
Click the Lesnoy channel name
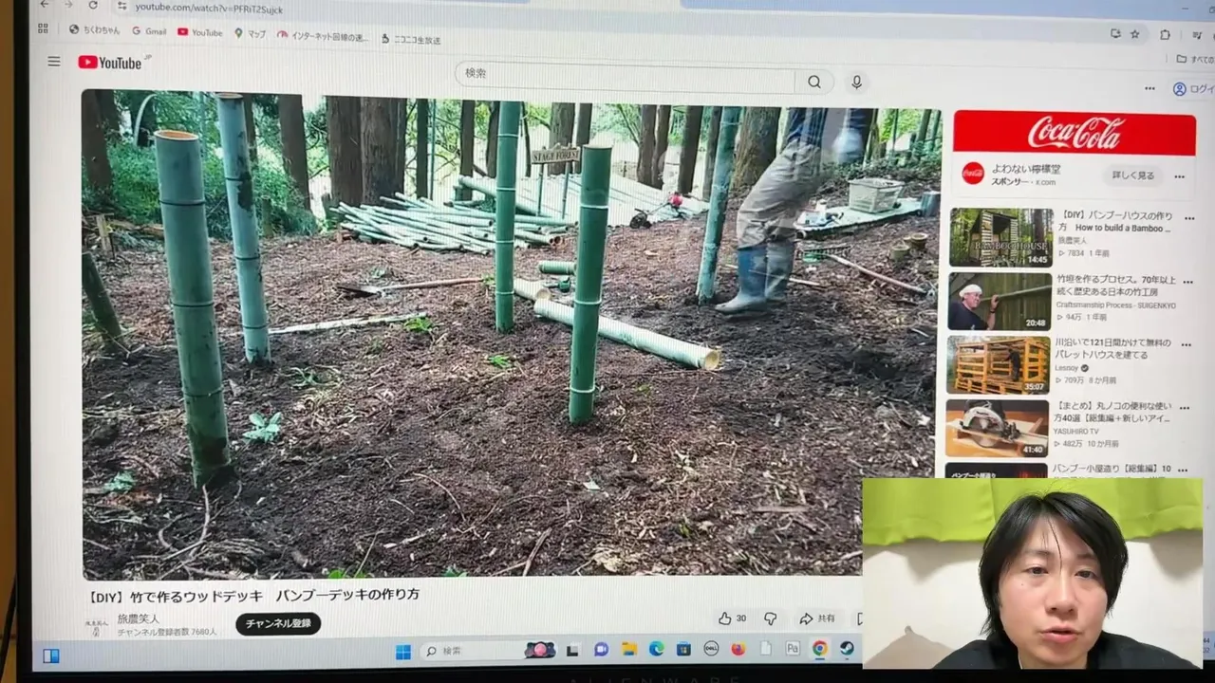click(x=1066, y=368)
